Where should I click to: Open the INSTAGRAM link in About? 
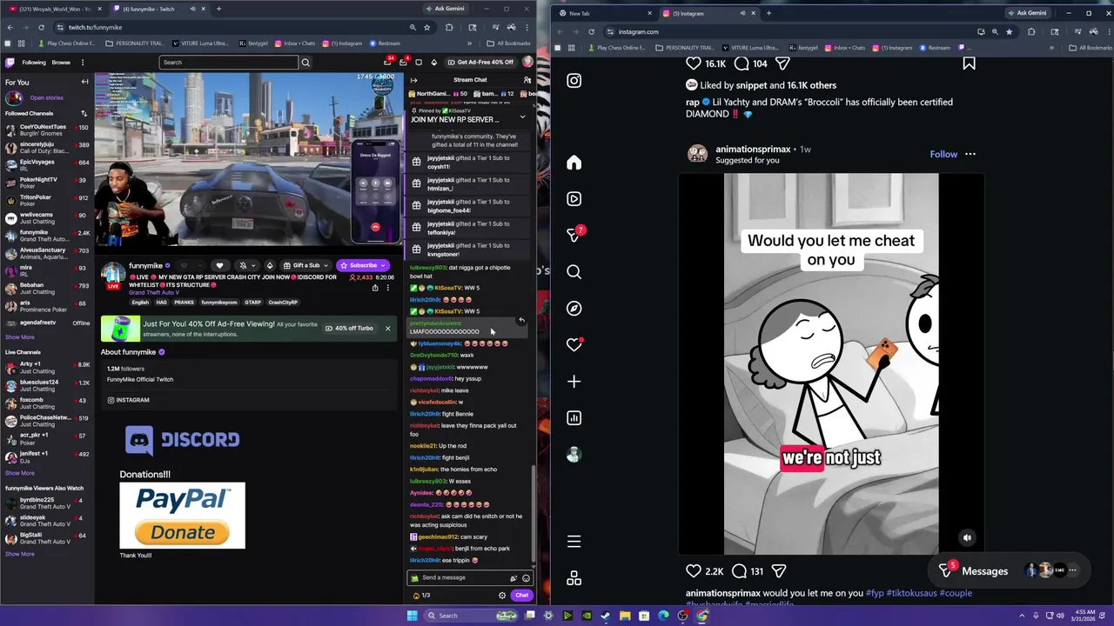click(x=128, y=400)
